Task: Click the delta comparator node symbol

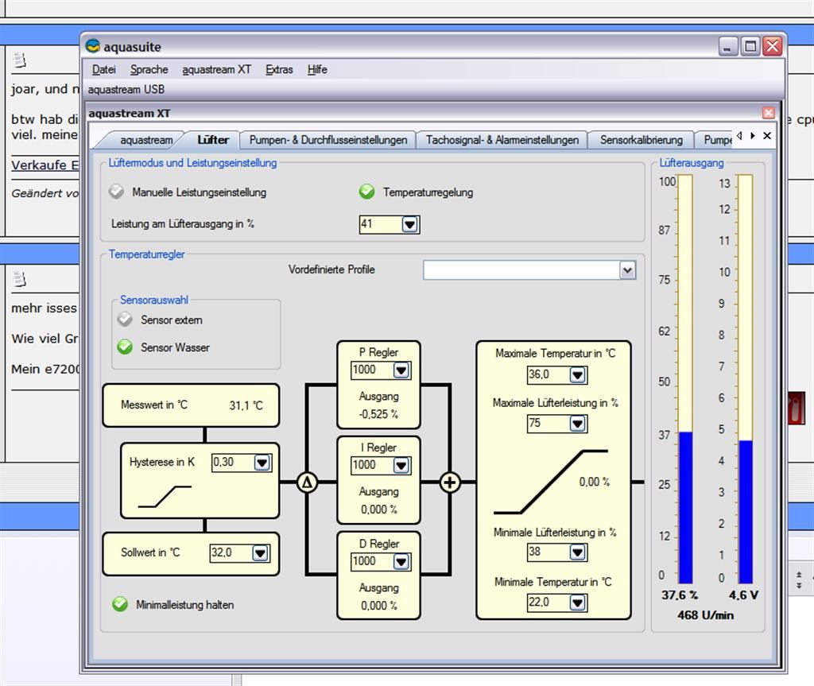Action: [307, 483]
